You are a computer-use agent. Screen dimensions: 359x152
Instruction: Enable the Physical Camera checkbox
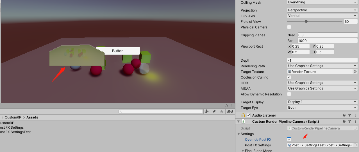tap(289, 27)
